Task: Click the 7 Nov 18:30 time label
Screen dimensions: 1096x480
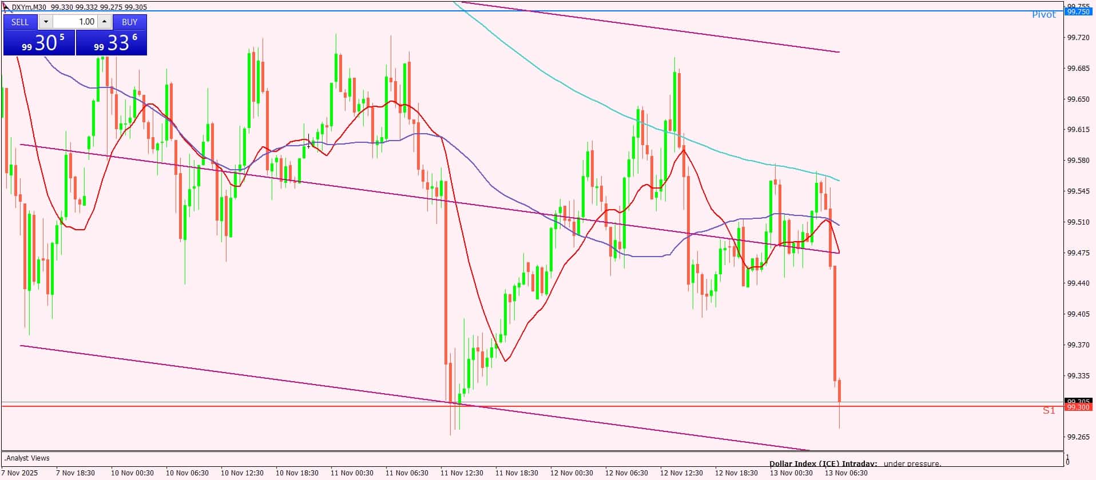Action: pos(76,473)
